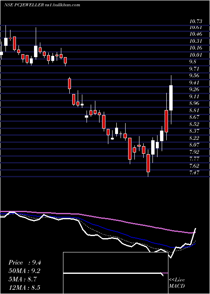Click the 9.8 price level label
This screenshot has height=294, width=210.
(x=193, y=62)
